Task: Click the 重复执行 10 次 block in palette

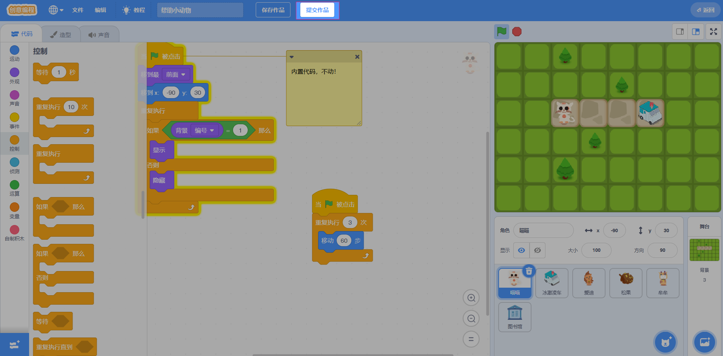Action: (63, 118)
